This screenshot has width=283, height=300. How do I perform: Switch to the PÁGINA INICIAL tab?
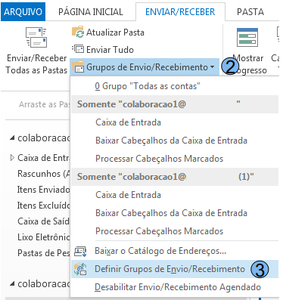pos(91,12)
